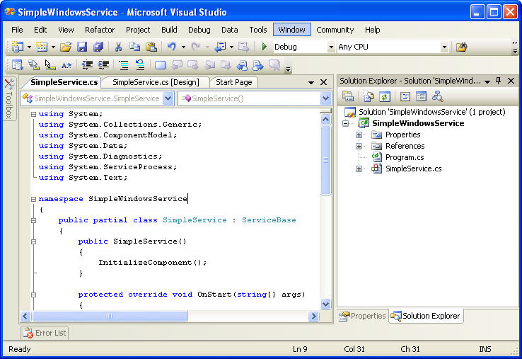The height and width of the screenshot is (359, 522).
Task: Close the current document with the X button
Action: point(323,82)
